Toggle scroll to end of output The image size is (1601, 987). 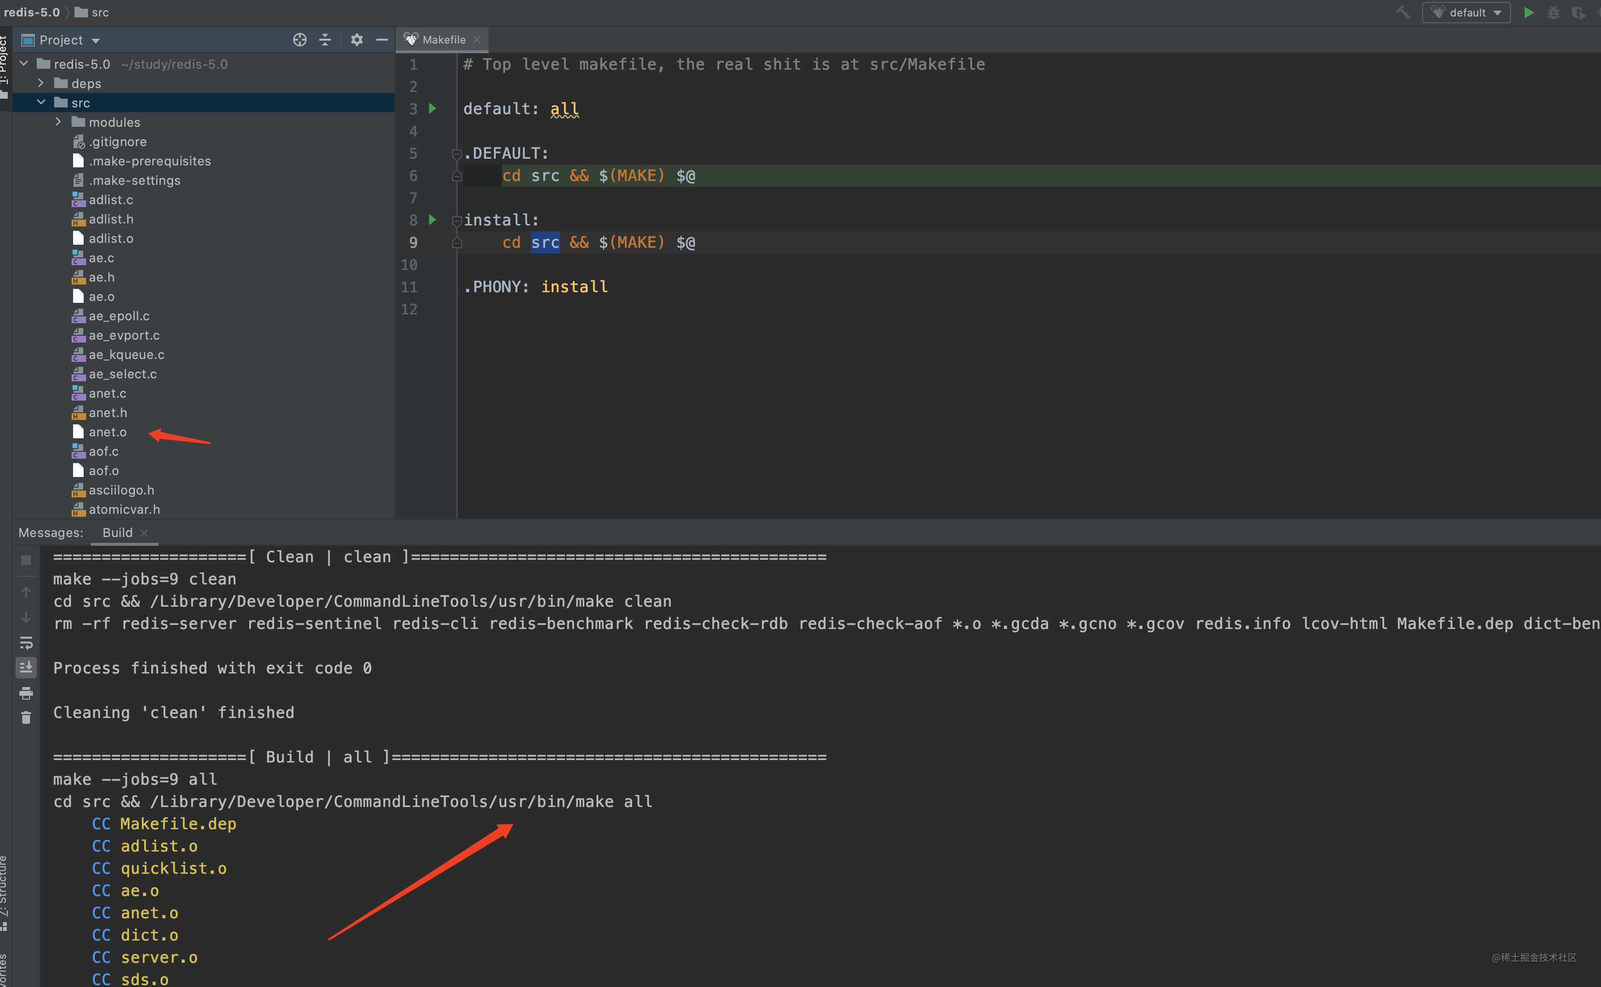point(26,667)
